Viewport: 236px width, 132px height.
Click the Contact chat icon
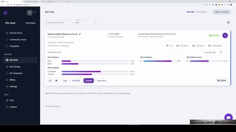point(7,107)
